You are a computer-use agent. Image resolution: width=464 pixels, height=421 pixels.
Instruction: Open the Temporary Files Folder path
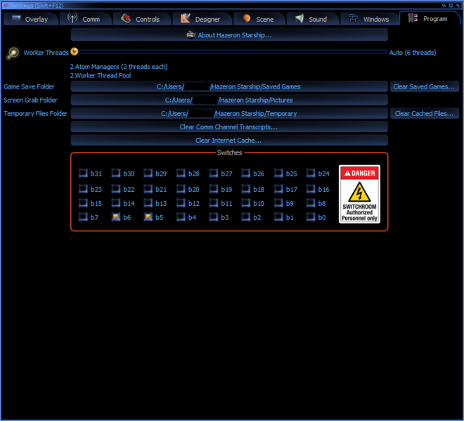(x=229, y=114)
